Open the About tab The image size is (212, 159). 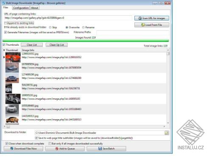34,8
